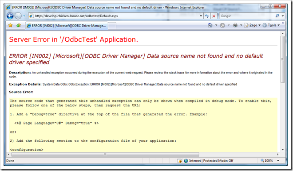The image size is (293, 171).
Task: Maximize the Internet Explorer window
Action: 270,6
